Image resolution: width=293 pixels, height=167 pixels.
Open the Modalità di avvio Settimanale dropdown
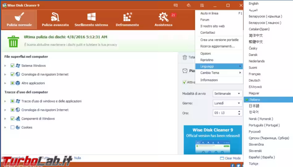coord(227,93)
